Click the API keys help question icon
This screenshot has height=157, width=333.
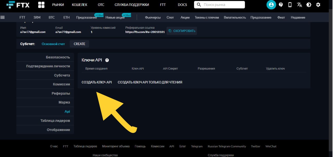106,60
